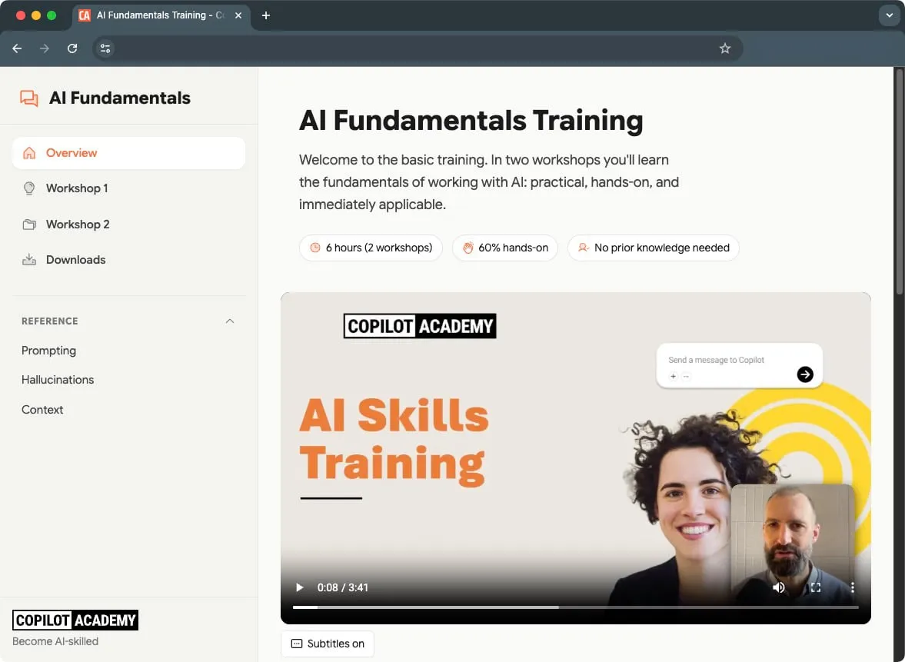The image size is (905, 662).
Task: Collapse the REFERENCE section chevron
Action: coord(229,321)
